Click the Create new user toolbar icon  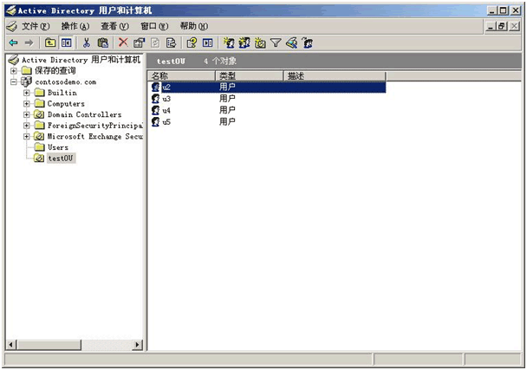pyautogui.click(x=228, y=42)
